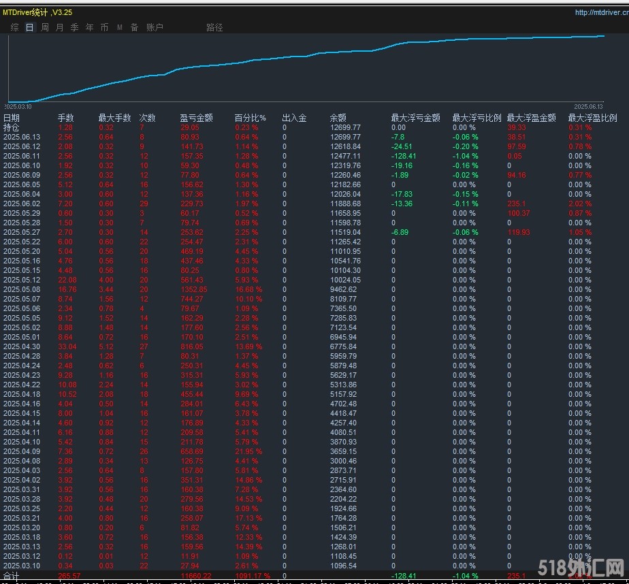Click floating profit 235.1 in the 2025.06.02 row

coord(516,204)
